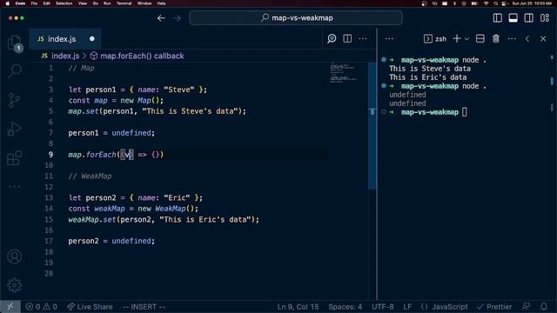This screenshot has height=313, width=557.
Task: Open the View menu
Action: 83,3
